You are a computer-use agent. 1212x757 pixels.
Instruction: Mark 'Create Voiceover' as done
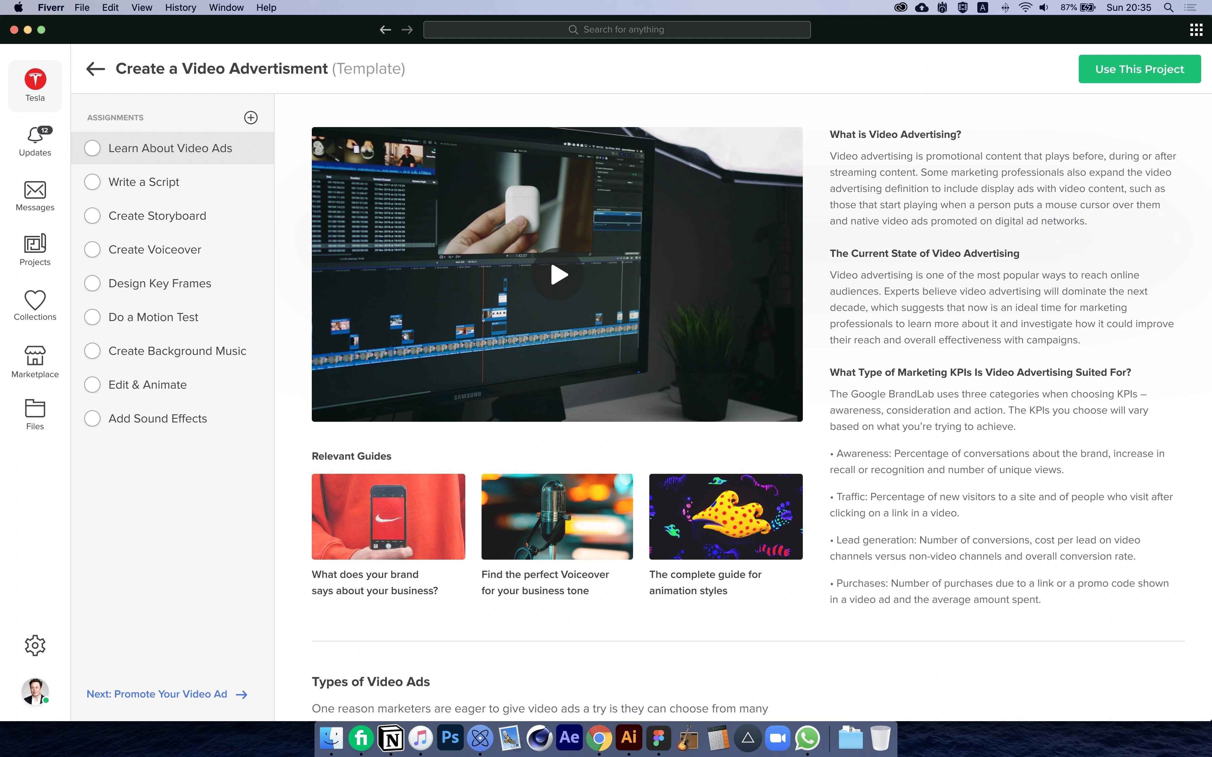[x=92, y=249]
